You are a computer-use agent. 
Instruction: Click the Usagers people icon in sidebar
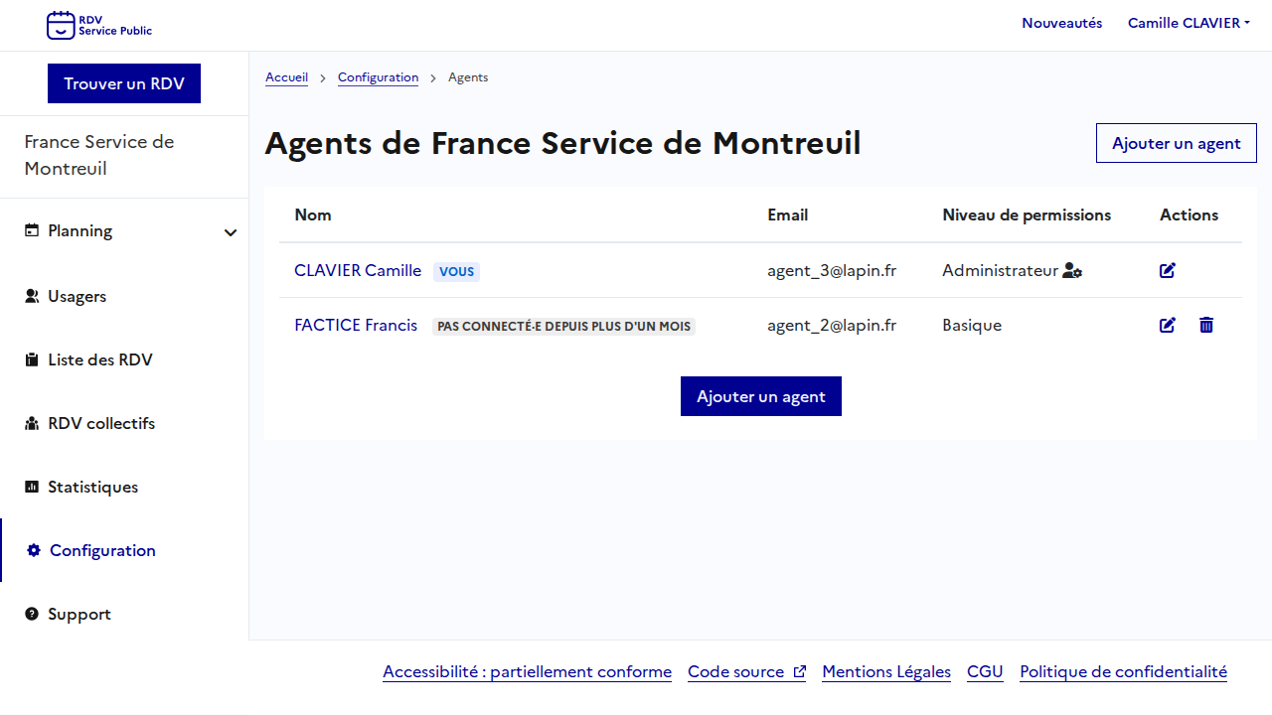[x=32, y=296]
